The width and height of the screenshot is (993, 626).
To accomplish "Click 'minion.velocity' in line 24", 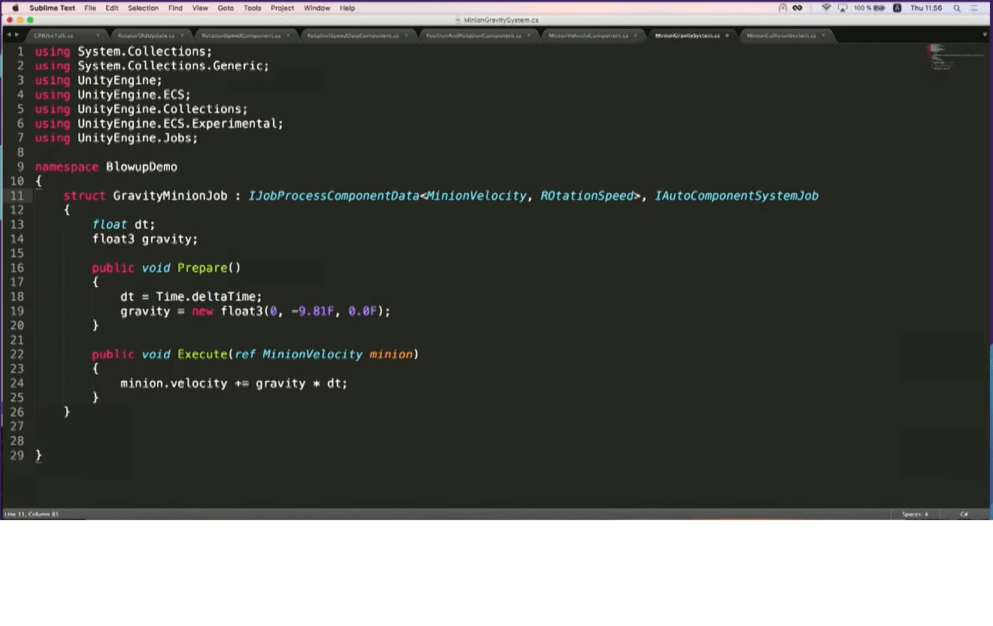I will [174, 383].
